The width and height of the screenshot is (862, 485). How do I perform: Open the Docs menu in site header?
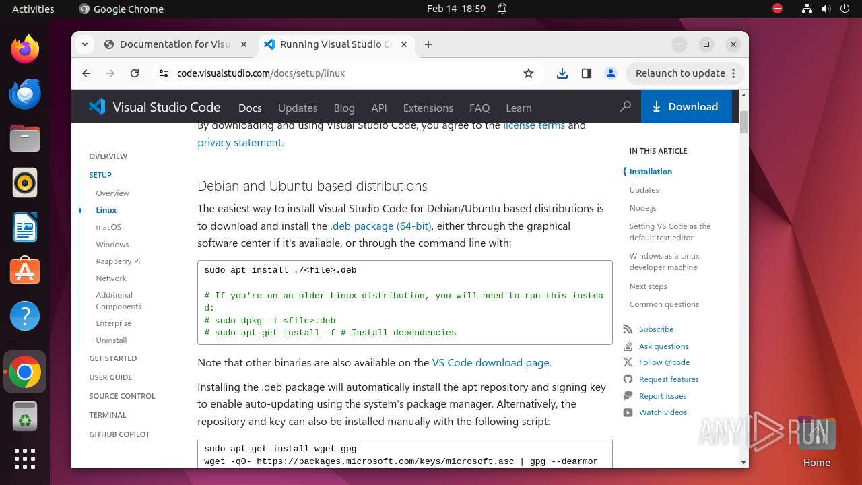(x=250, y=108)
